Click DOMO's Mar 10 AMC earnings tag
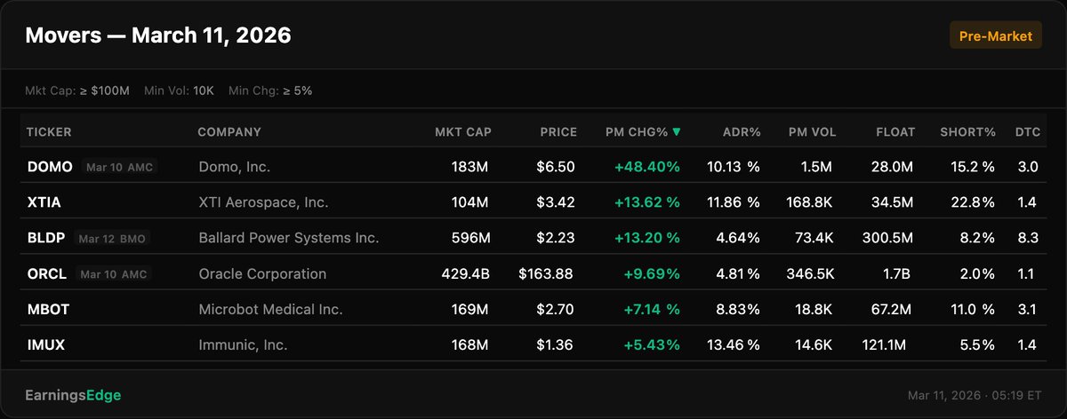1067x419 pixels. (119, 167)
